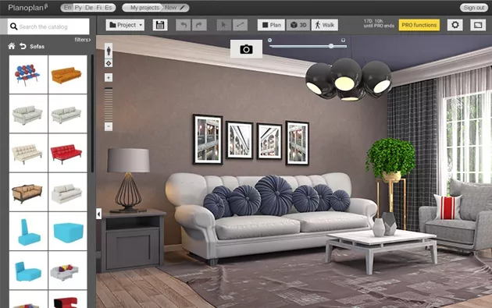Open settings gear icon
The height and width of the screenshot is (308, 492).
(x=455, y=25)
